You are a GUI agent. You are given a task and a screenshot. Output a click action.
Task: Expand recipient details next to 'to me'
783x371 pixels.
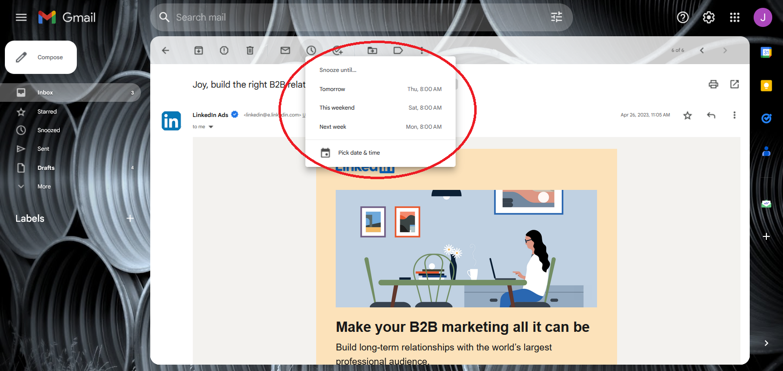[x=211, y=127]
